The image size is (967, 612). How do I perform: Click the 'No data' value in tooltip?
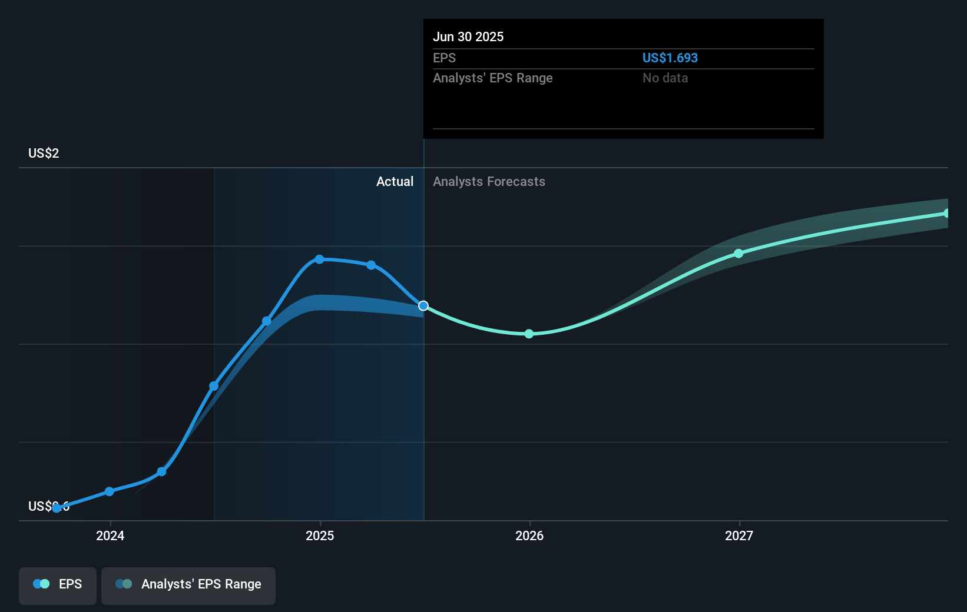(665, 78)
